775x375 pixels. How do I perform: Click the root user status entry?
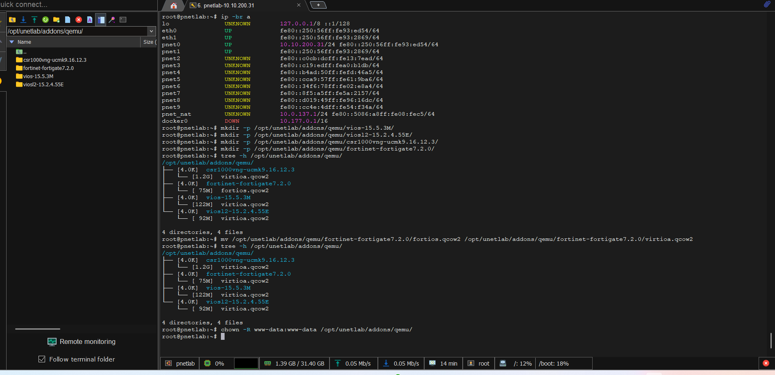tap(479, 364)
